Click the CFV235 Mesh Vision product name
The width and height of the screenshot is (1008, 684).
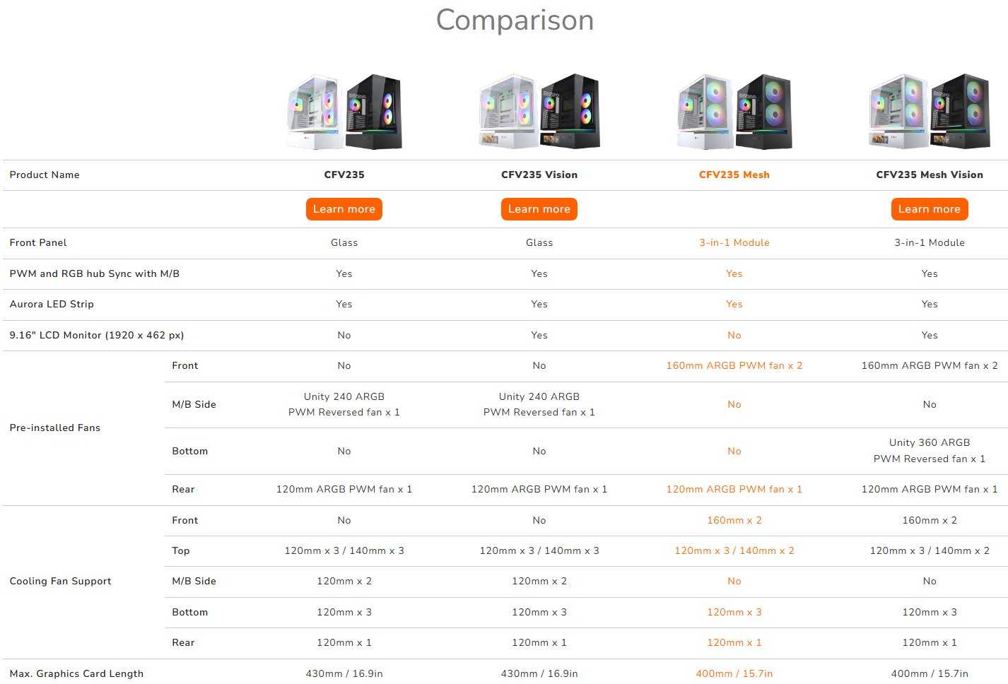pyautogui.click(x=929, y=175)
